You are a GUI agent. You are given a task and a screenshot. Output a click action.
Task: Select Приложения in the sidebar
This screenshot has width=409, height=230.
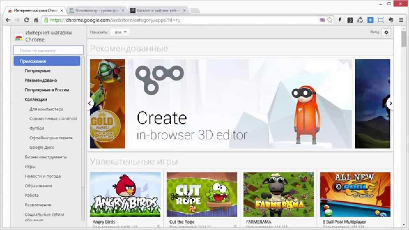(47, 61)
